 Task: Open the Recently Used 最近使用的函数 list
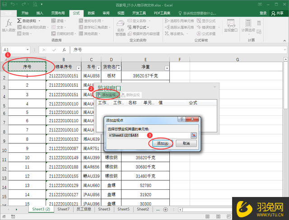(x=33, y=27)
